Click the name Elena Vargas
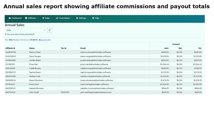The height and width of the screenshot is (120, 214). pyautogui.click(x=35, y=56)
